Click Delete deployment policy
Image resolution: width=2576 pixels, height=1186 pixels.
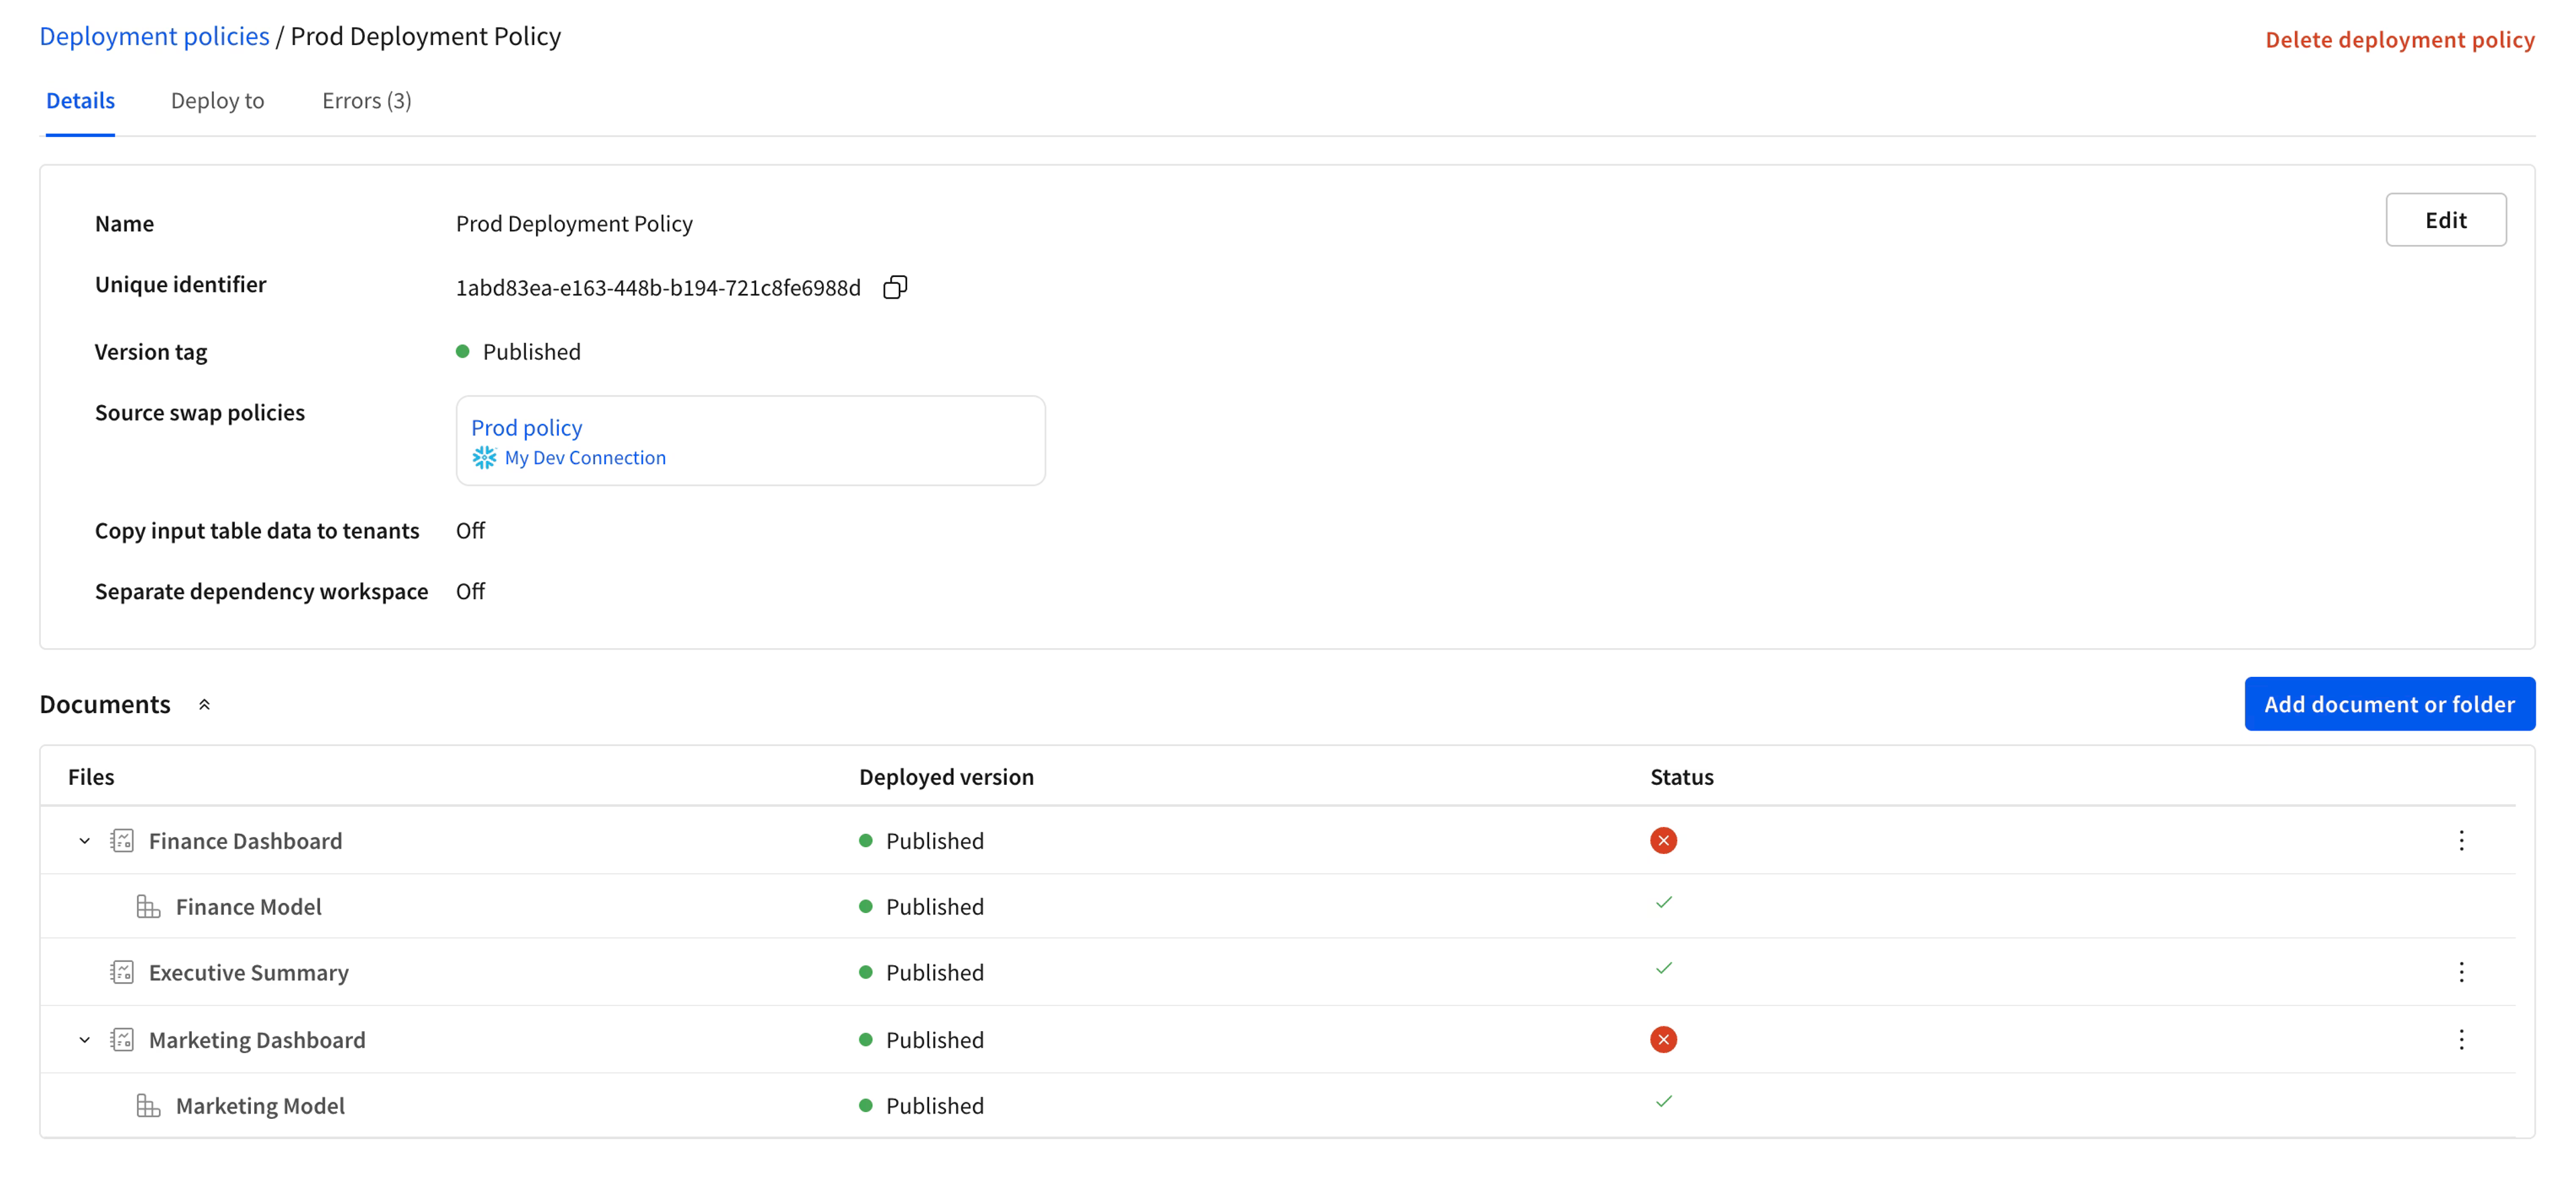pos(2399,40)
